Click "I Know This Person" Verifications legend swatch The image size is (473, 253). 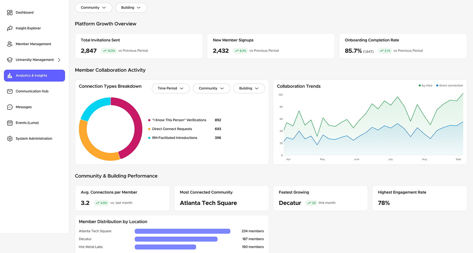(149, 120)
